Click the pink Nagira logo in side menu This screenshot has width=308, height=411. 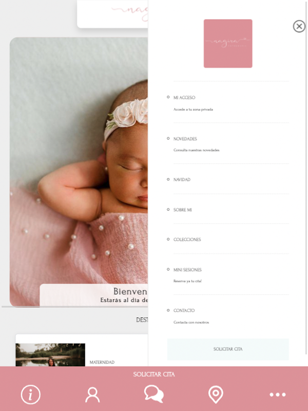(x=228, y=44)
